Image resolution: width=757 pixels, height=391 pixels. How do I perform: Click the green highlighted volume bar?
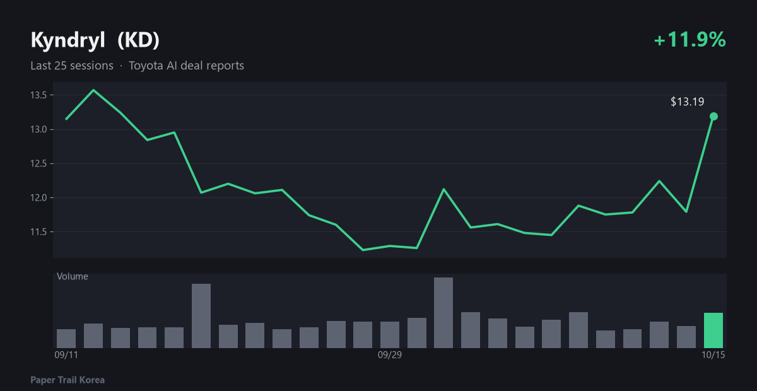pyautogui.click(x=713, y=330)
